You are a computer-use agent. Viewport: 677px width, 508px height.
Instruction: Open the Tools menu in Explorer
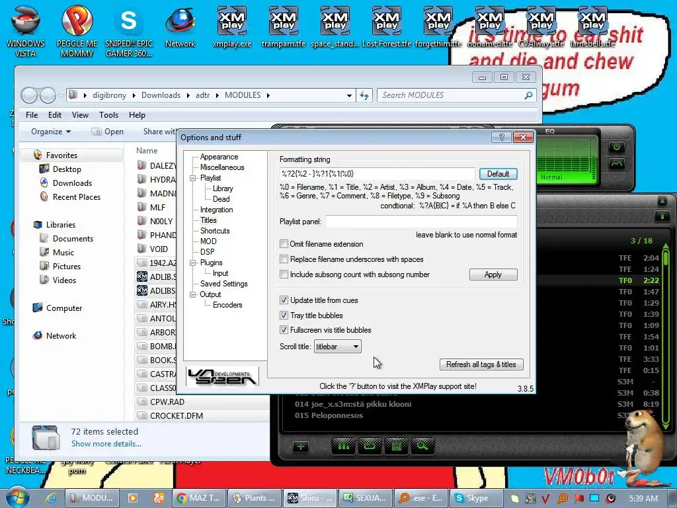[109, 115]
